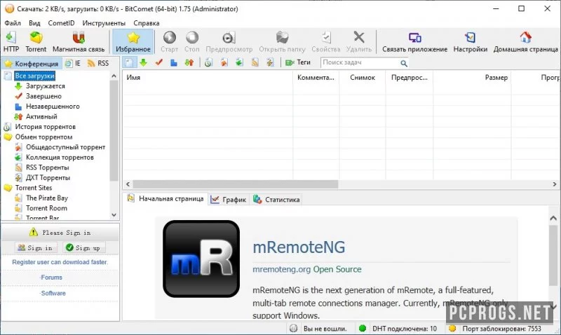Open the Torrent toolbar button

(36, 41)
